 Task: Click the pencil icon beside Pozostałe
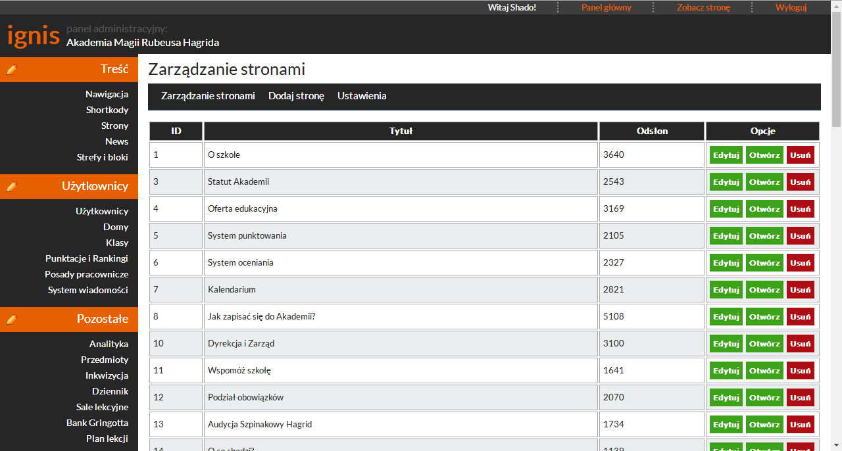point(11,320)
